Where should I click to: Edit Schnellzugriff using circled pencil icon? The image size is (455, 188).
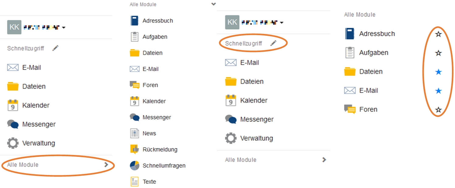click(274, 43)
